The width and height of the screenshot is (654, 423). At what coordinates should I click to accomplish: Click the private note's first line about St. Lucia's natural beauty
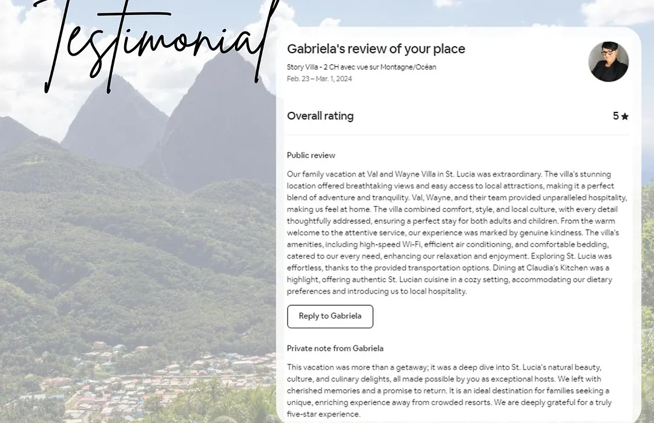coord(444,367)
